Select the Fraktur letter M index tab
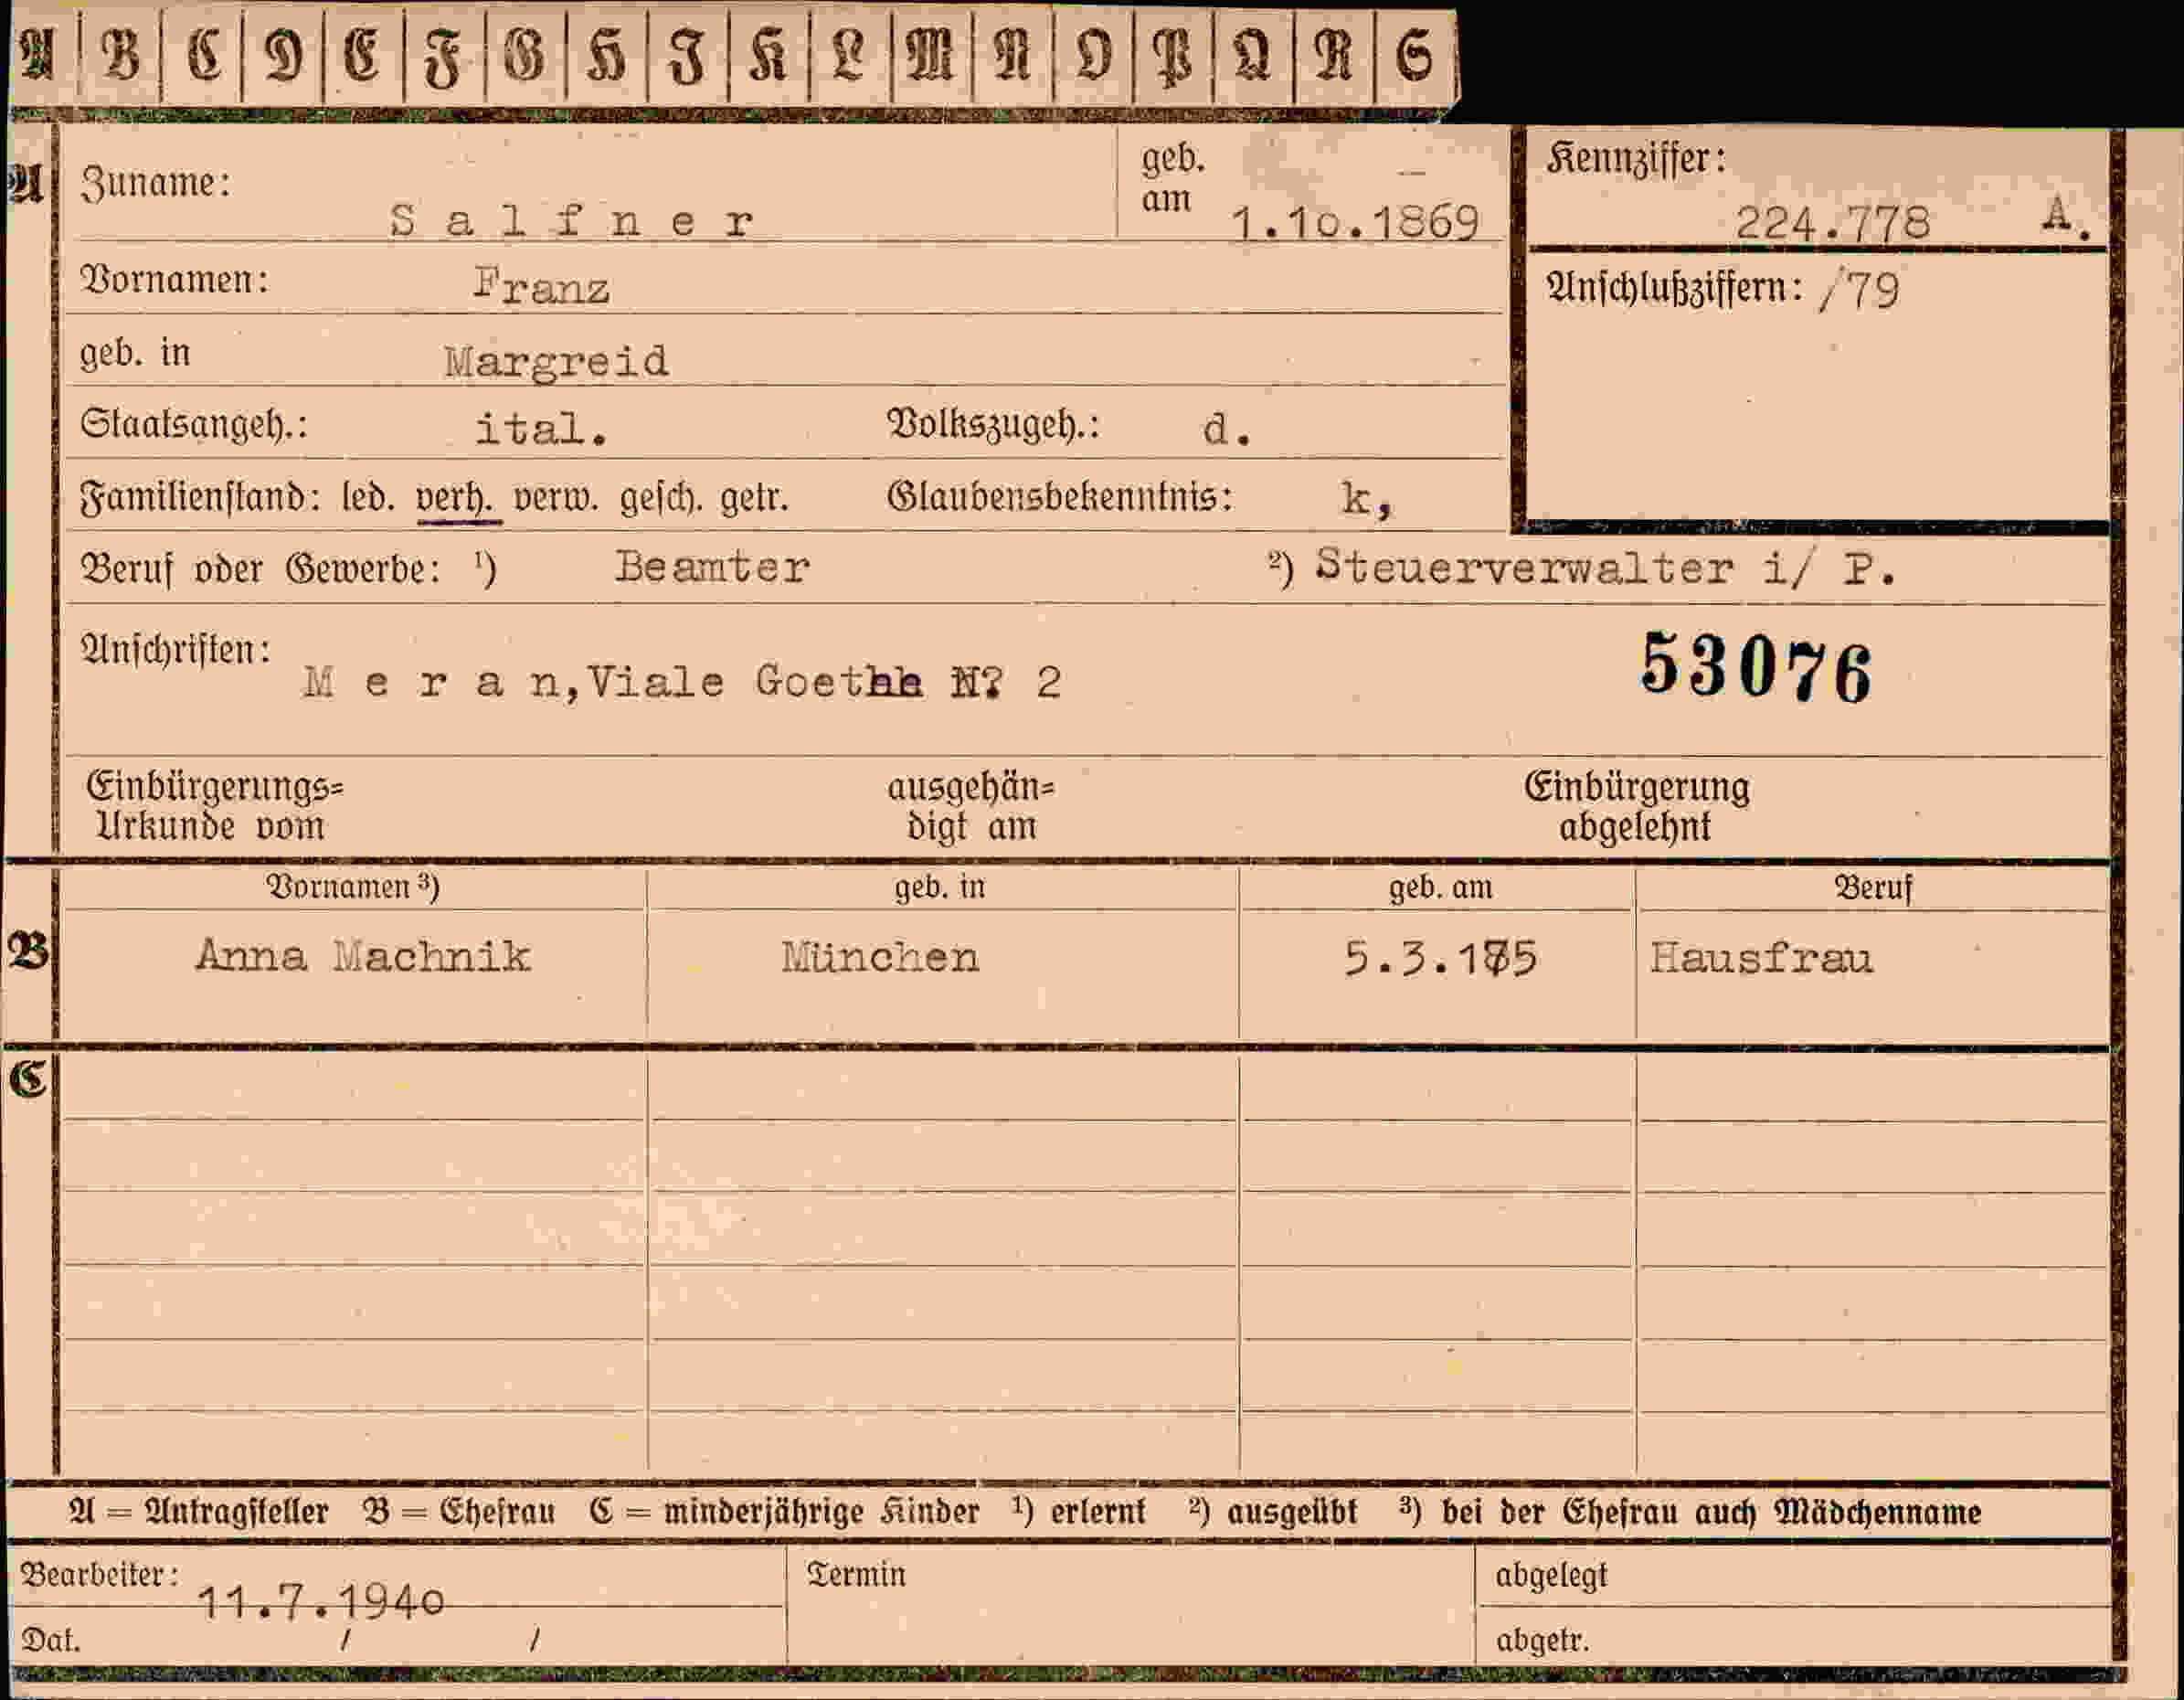This screenshot has height=1700, width=2184. click(930, 55)
